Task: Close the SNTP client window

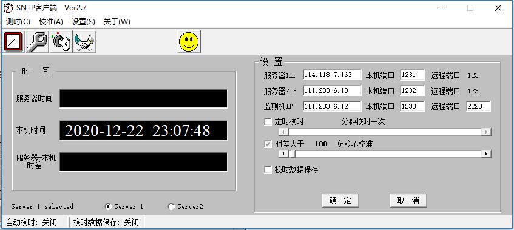Action: [x=498, y=8]
